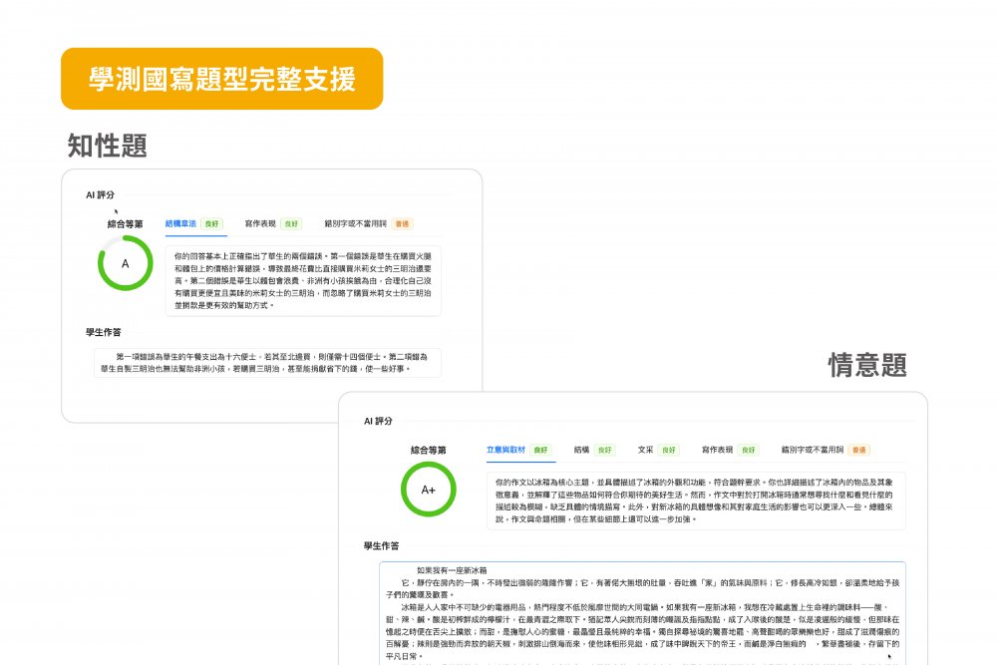Click the green grade A+ ring
Viewport: 997px width, 665px height.
428,490
